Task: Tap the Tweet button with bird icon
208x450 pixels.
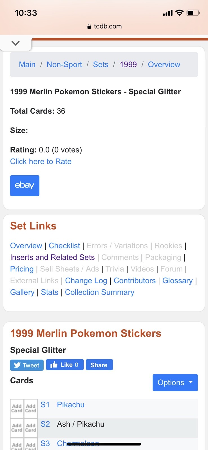Action: coord(27,365)
